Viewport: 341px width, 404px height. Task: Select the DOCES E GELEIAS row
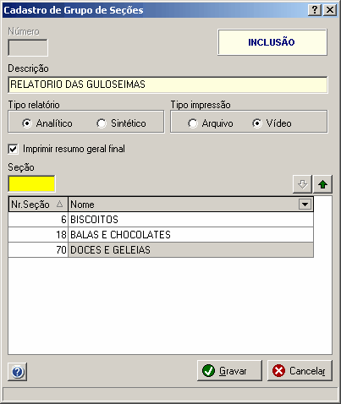tap(161, 250)
